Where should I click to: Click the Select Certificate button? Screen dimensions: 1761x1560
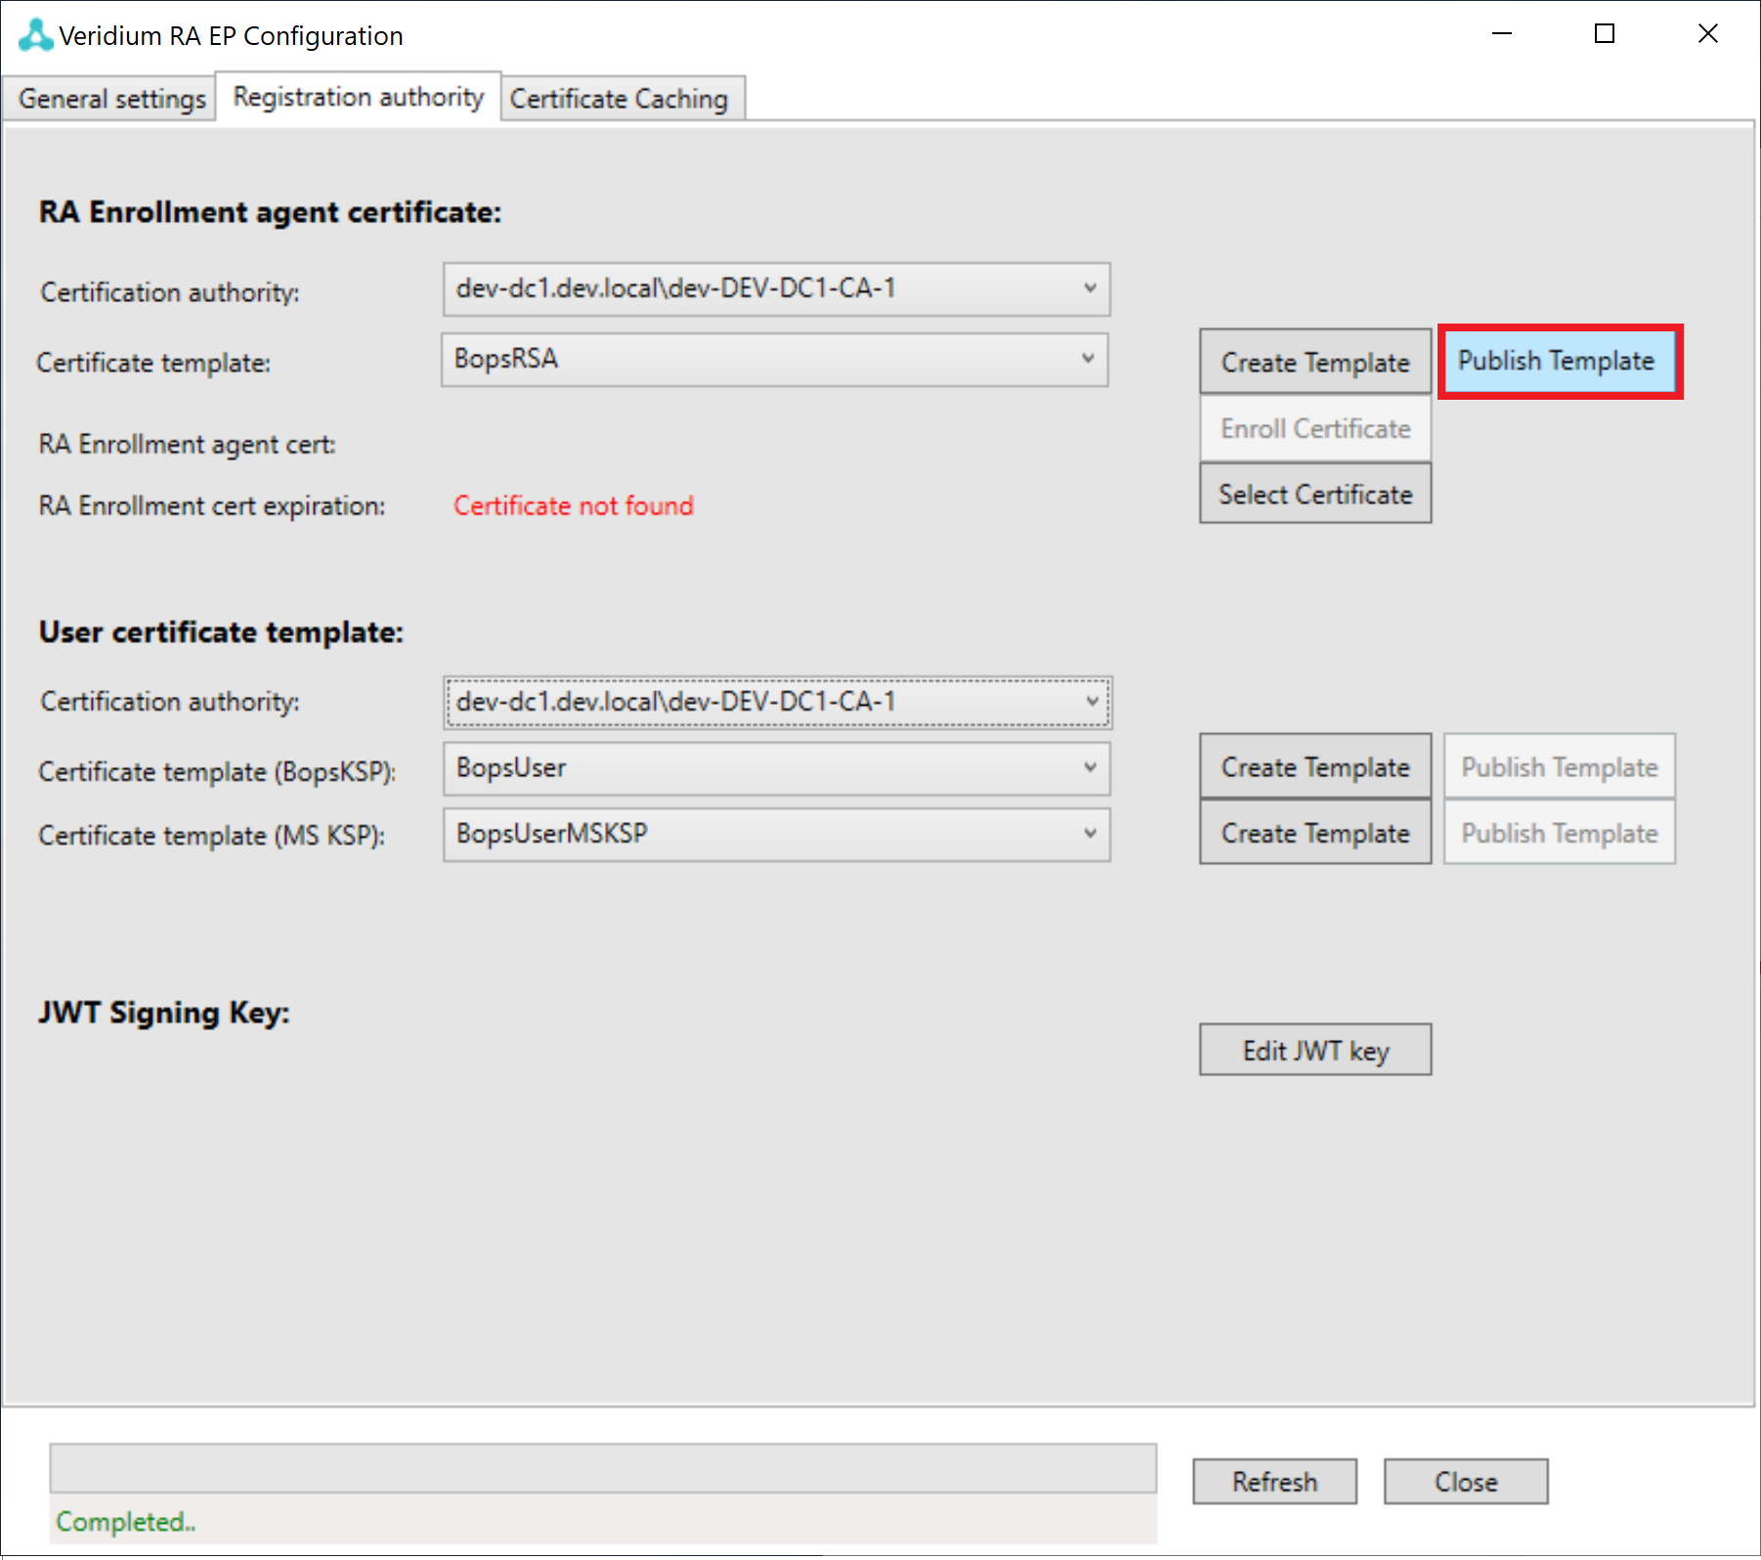point(1314,495)
